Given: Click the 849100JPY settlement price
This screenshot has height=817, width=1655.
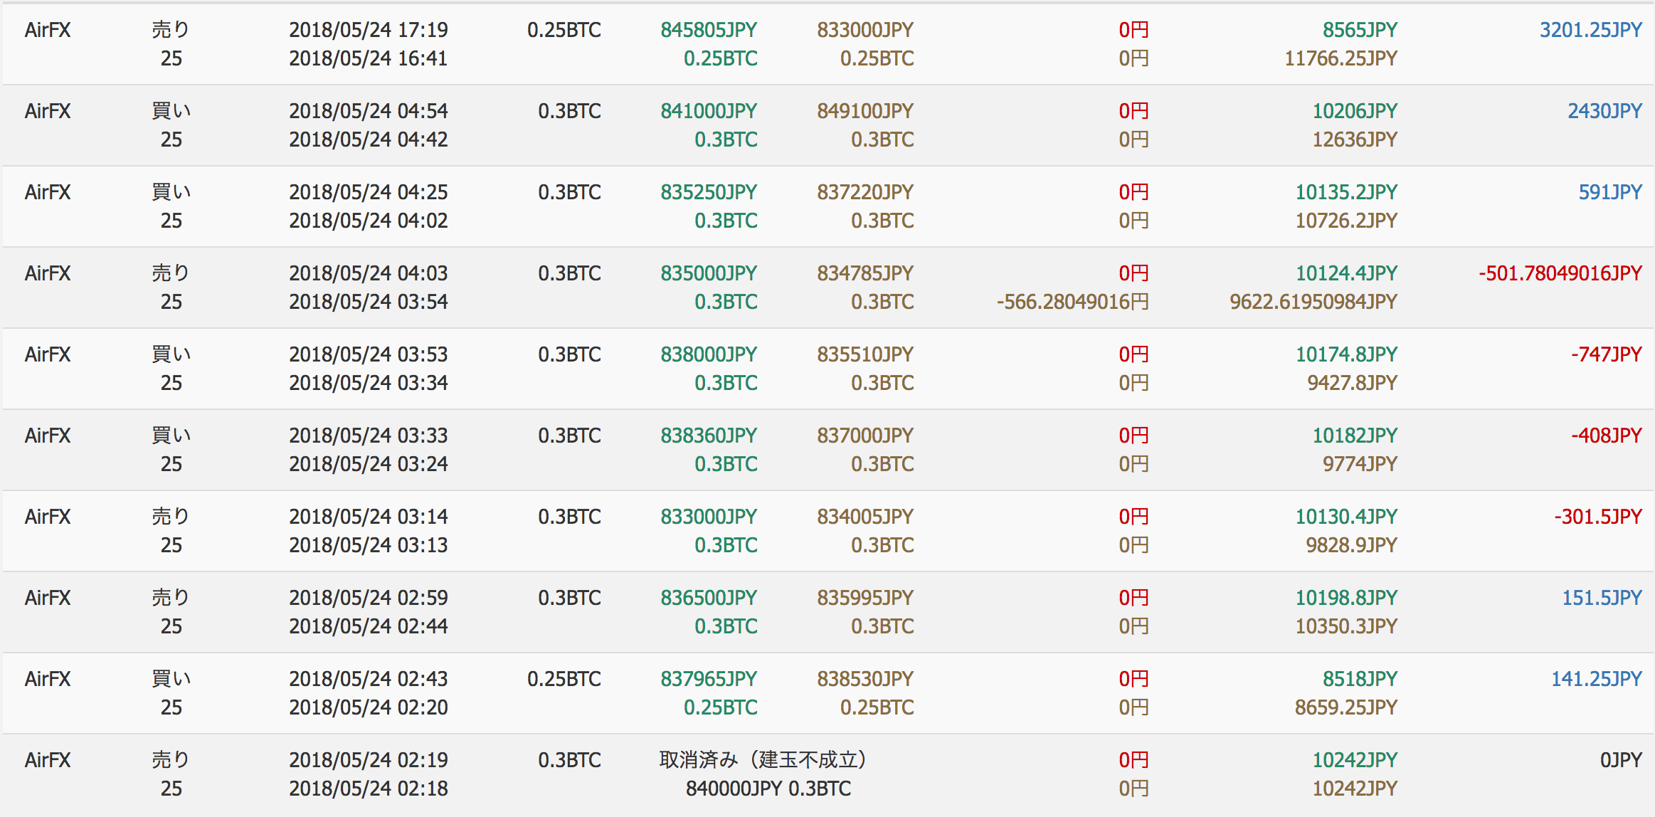Looking at the screenshot, I should click(865, 111).
